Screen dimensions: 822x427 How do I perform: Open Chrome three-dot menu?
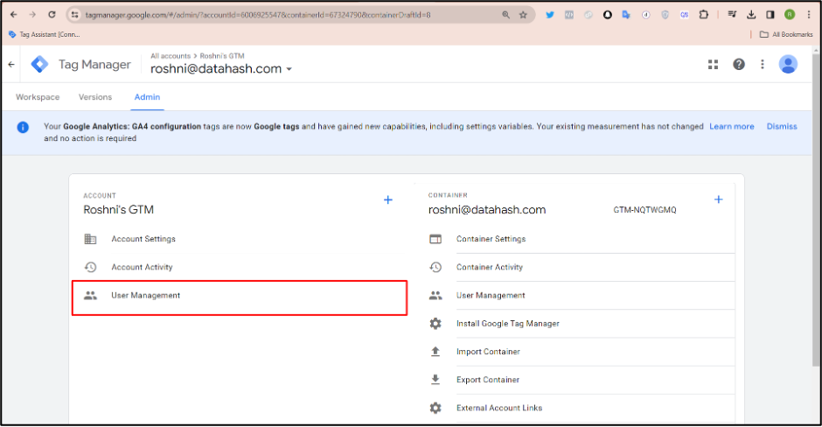click(809, 15)
